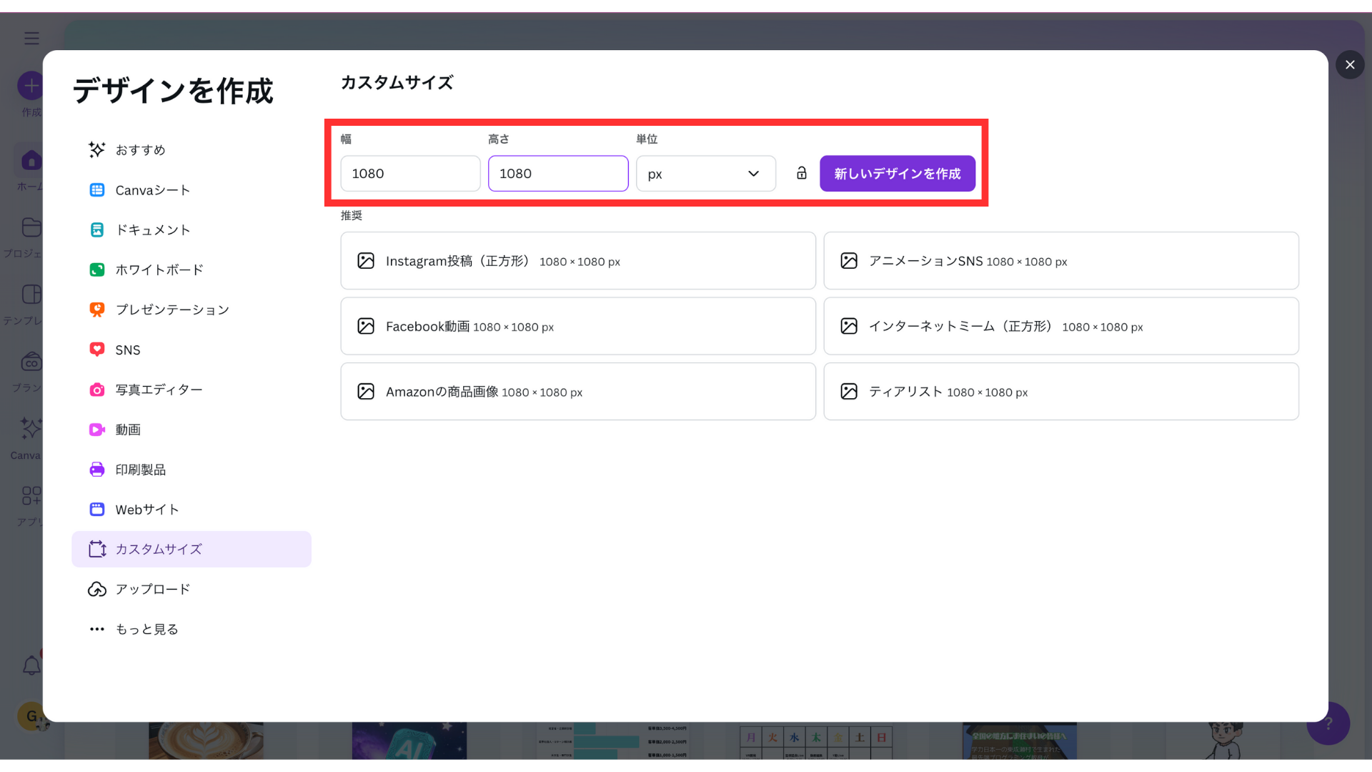Select the ホワイトボード category icon
This screenshot has height=772, width=1372.
click(x=97, y=269)
